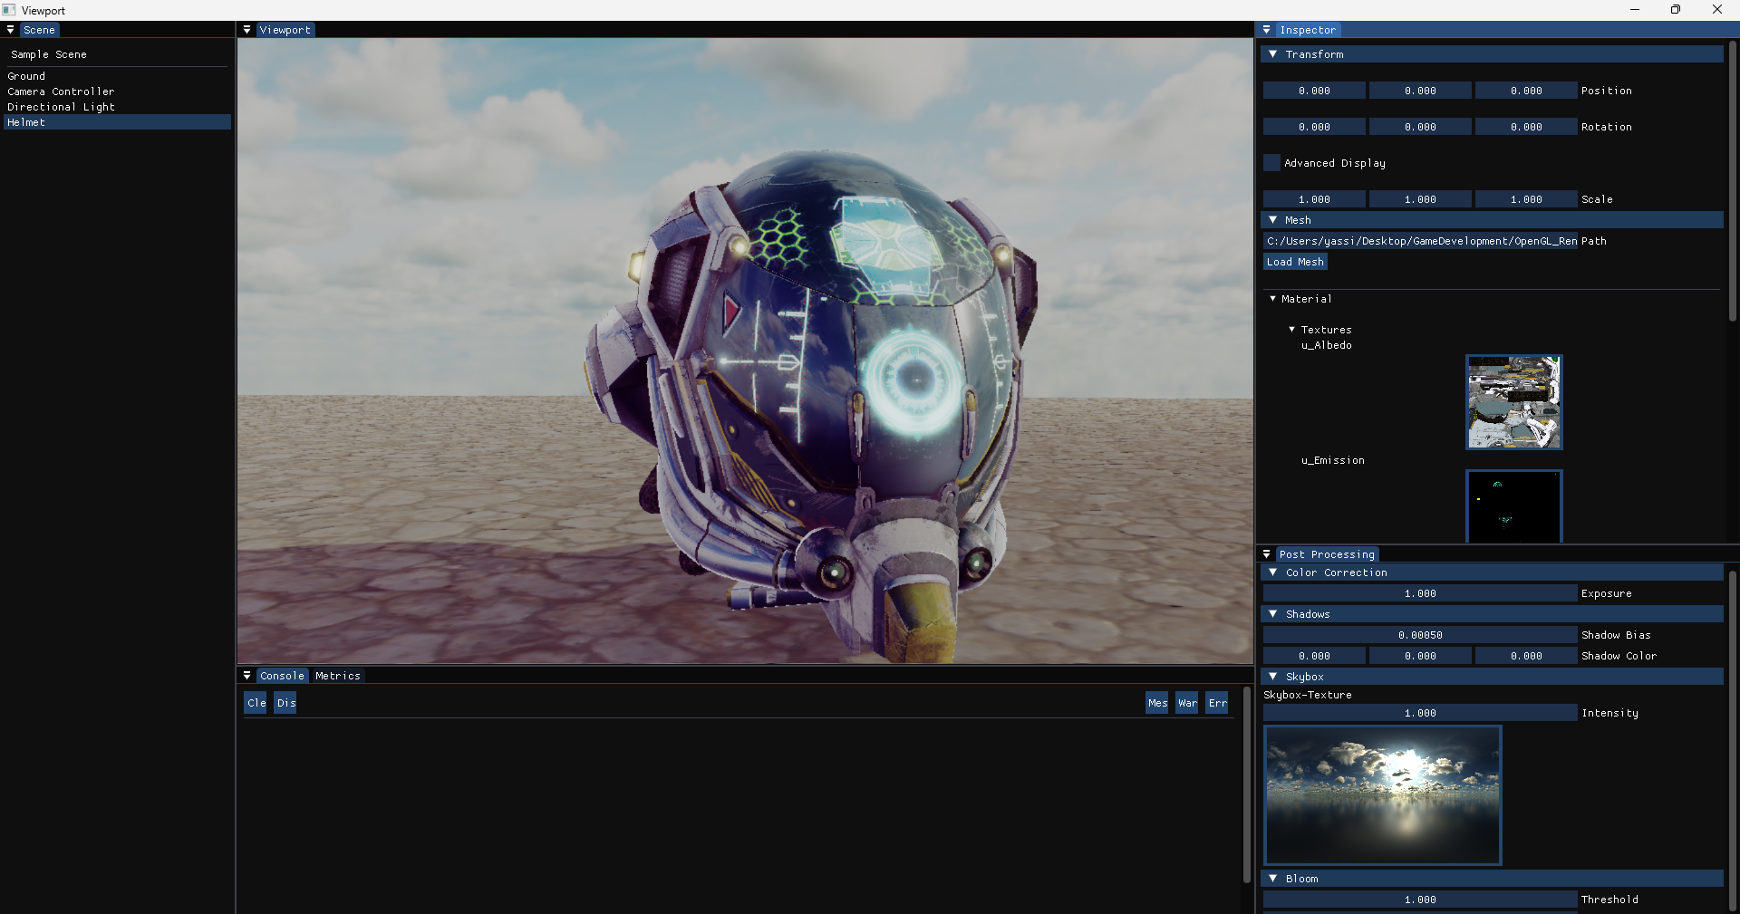
Task: Click the u_Emission texture thumbnail
Action: (1514, 506)
